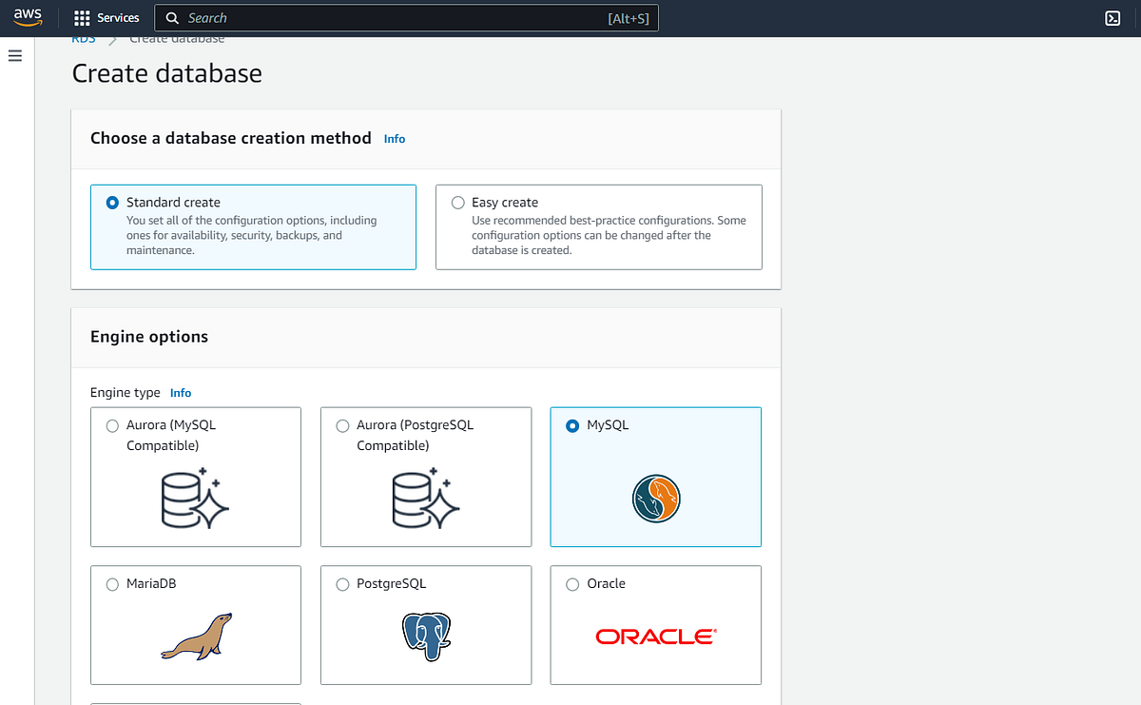Open the CloudShell terminal icon

1111,17
